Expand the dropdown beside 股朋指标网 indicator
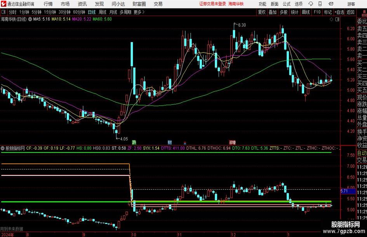The width and height of the screenshot is (367, 237). [3, 148]
